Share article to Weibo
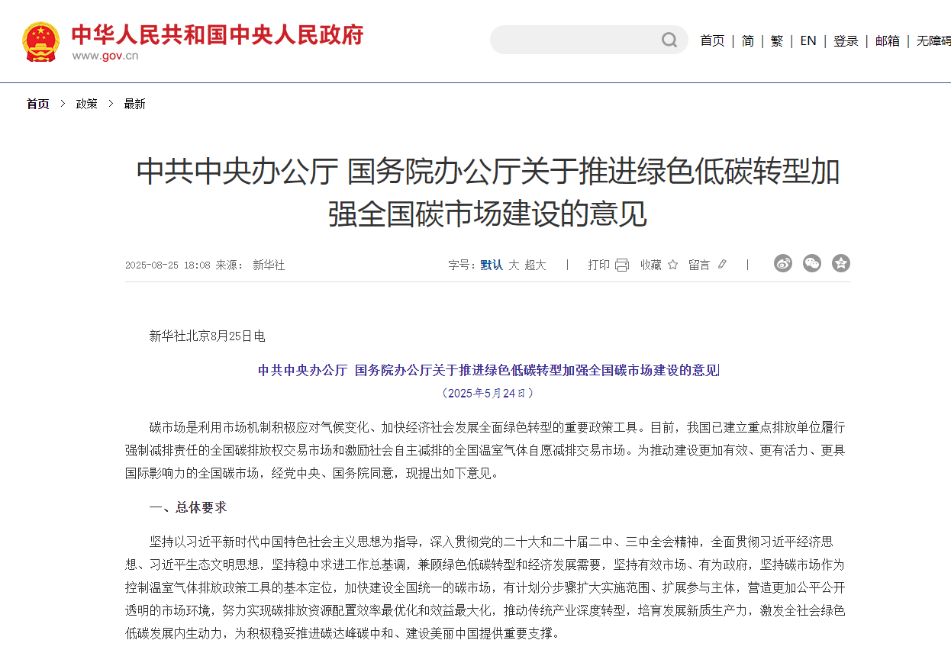The width and height of the screenshot is (951, 653). [783, 264]
